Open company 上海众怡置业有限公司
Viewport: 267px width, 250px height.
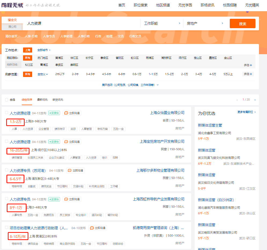tap(167, 113)
